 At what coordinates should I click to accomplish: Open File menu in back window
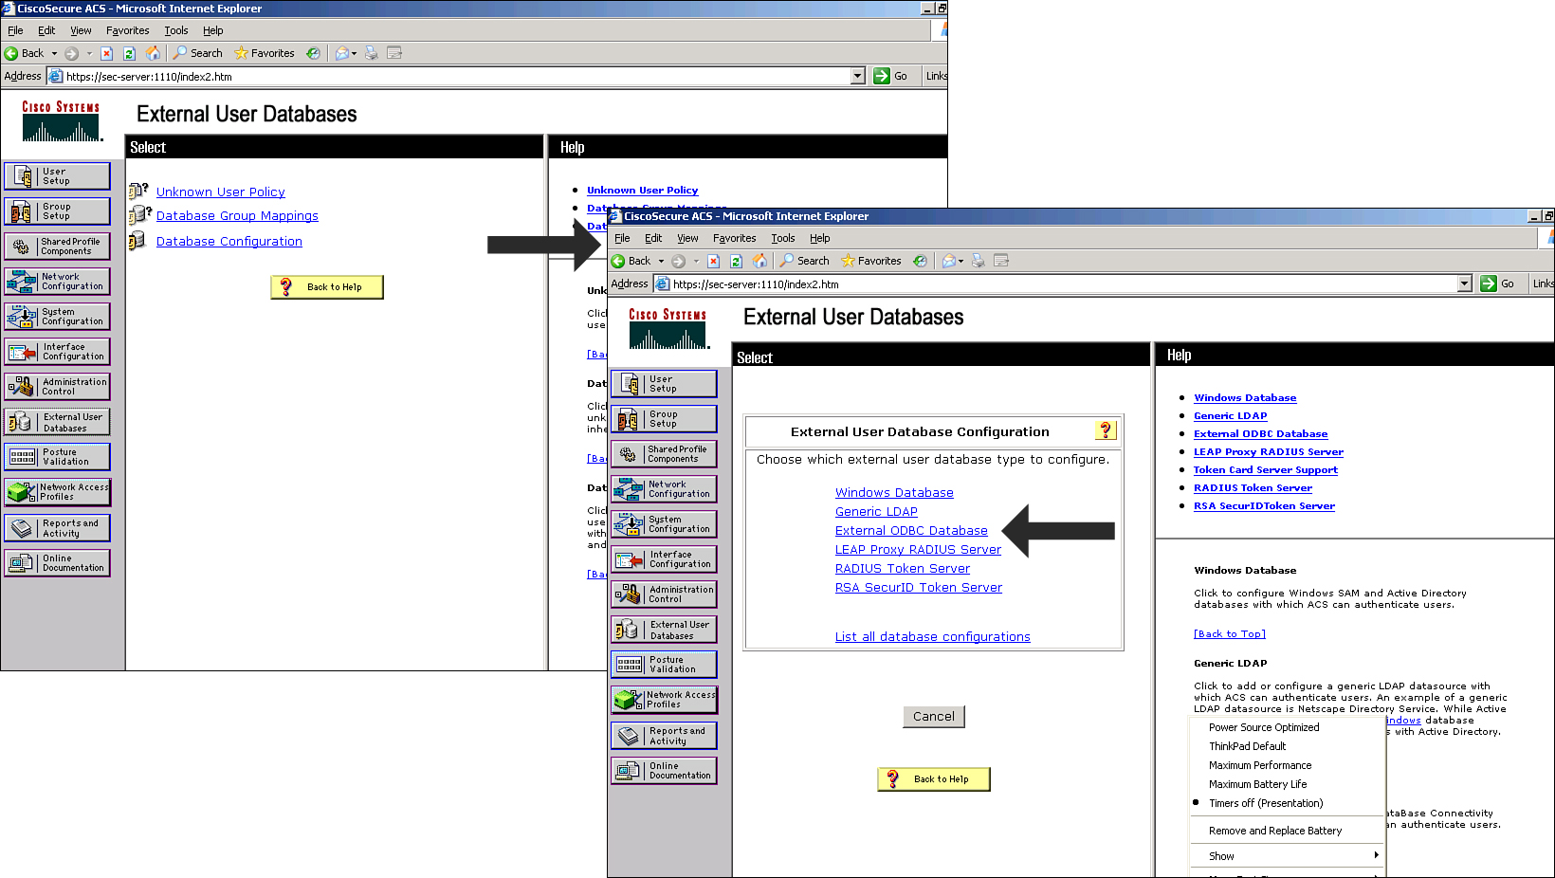[15, 30]
